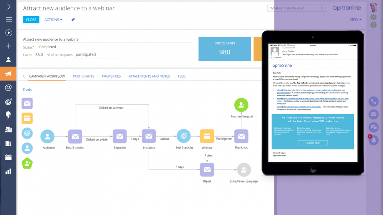Open the notifications bell with badge
The height and width of the screenshot is (215, 383).
373,140
